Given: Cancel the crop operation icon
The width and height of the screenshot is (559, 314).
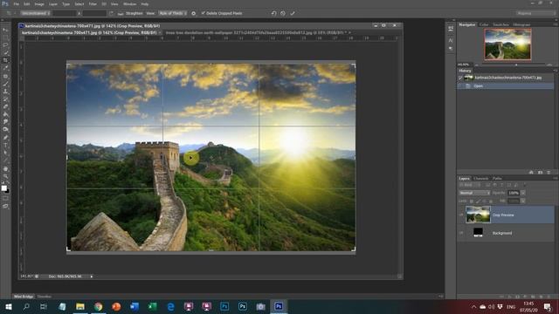Looking at the screenshot, I should [283, 13].
